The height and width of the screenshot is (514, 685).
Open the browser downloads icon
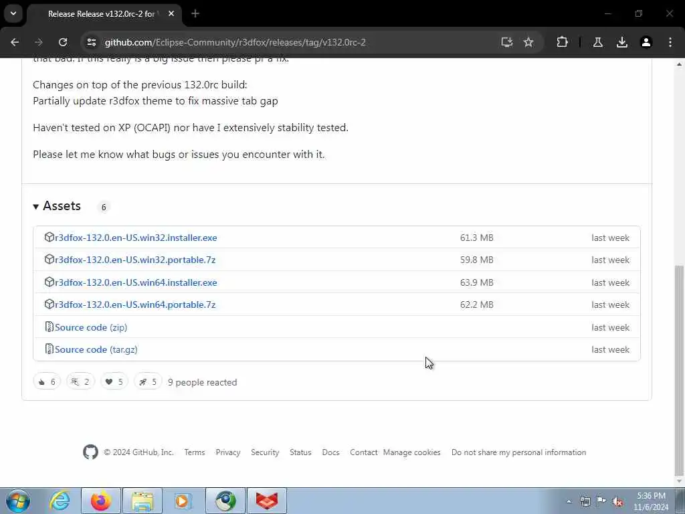[622, 42]
